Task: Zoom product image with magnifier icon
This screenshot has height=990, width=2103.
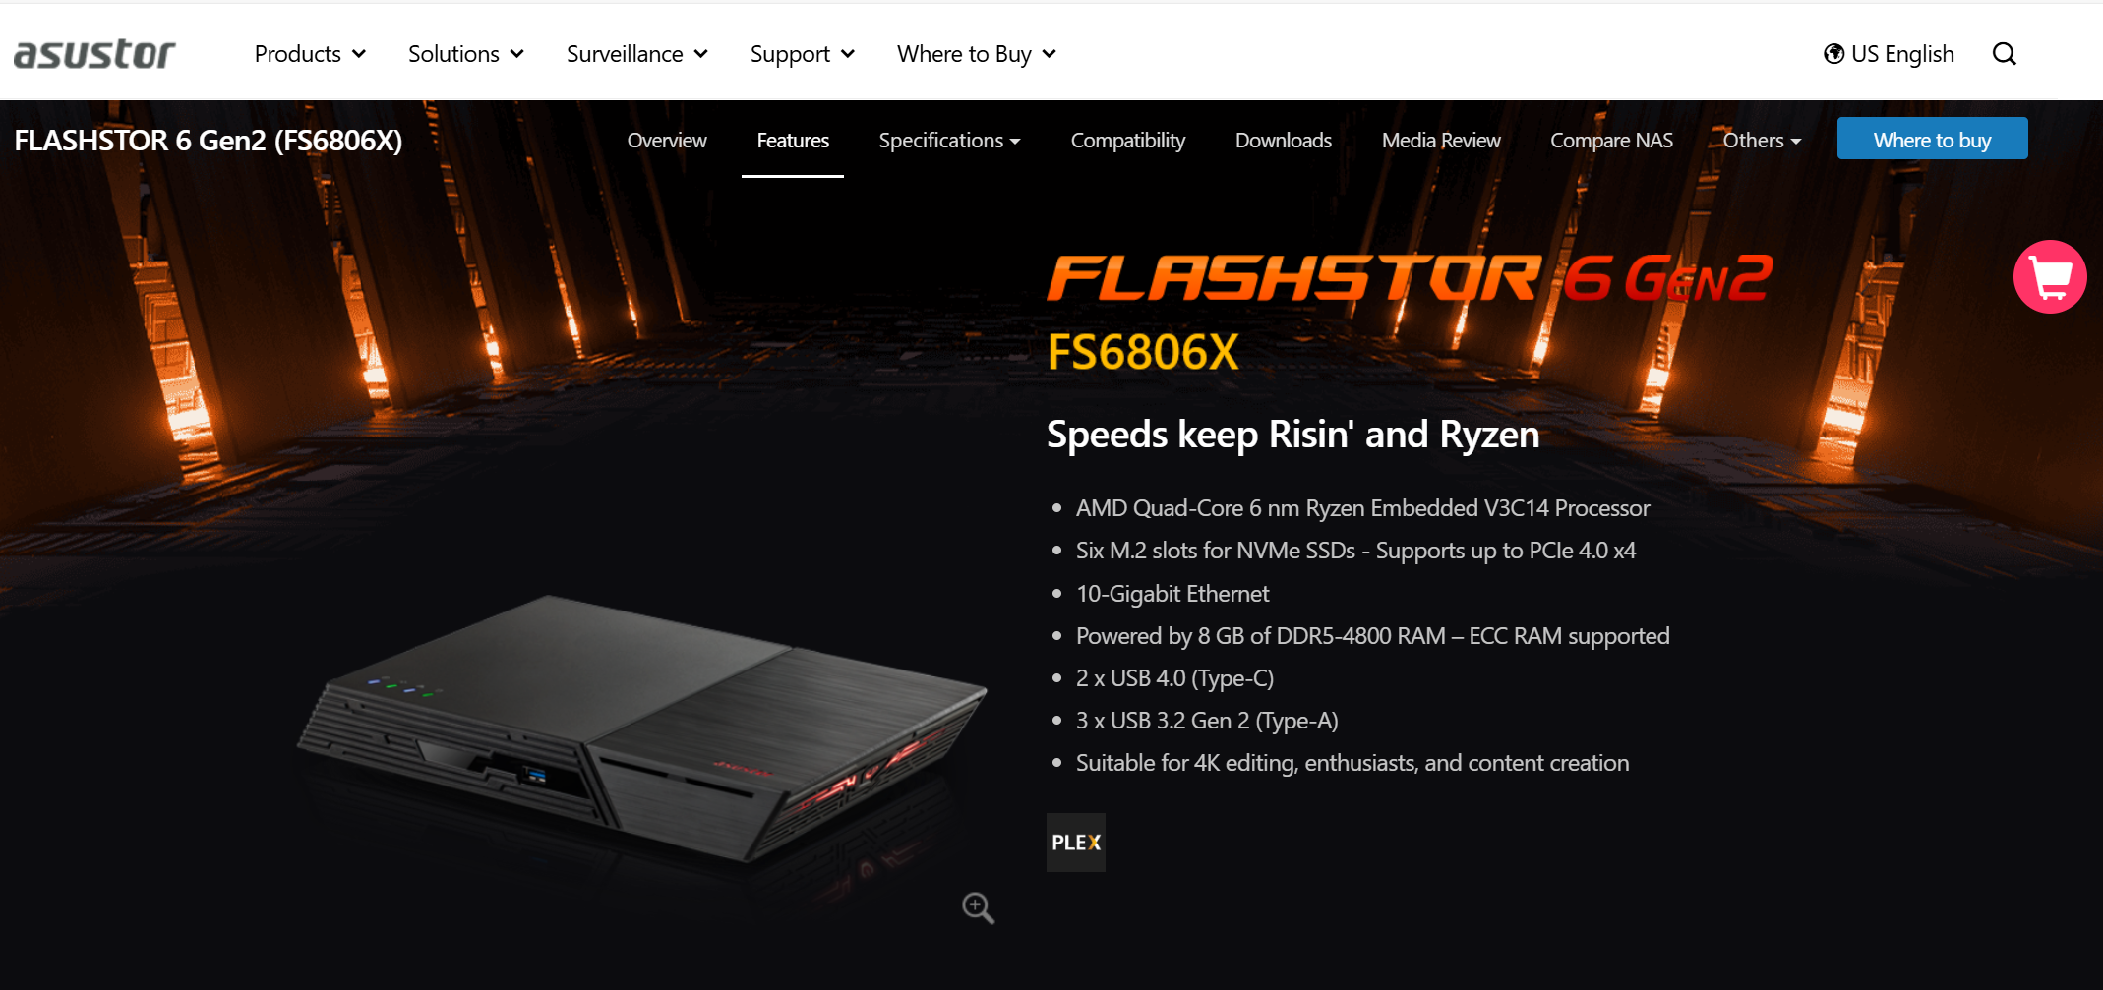Action: (978, 907)
